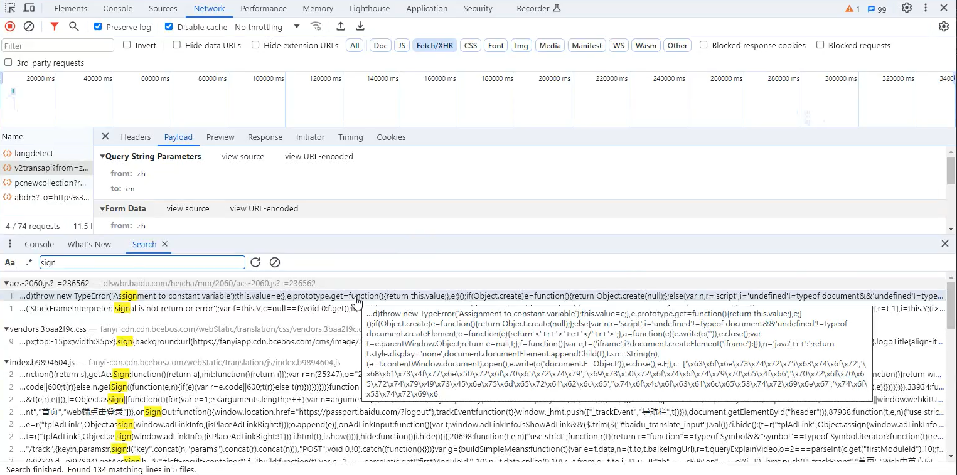Switch to the Application tab
957x475 pixels.
coord(427,9)
